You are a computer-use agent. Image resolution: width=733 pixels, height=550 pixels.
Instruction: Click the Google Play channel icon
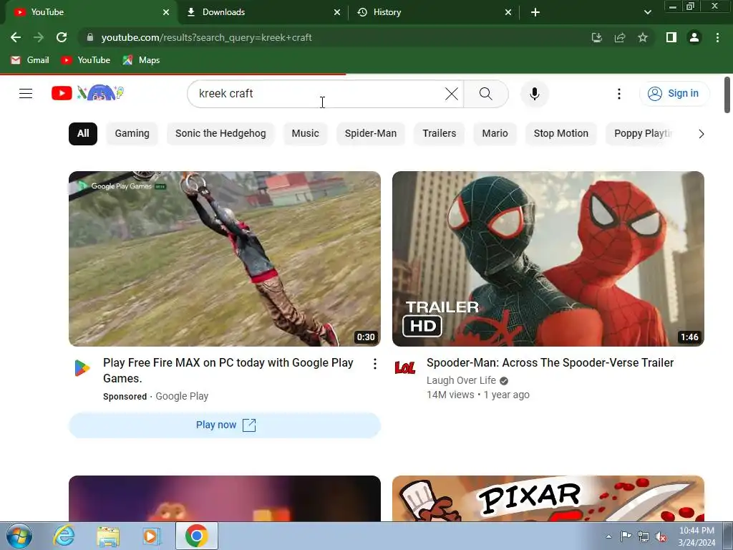(82, 368)
